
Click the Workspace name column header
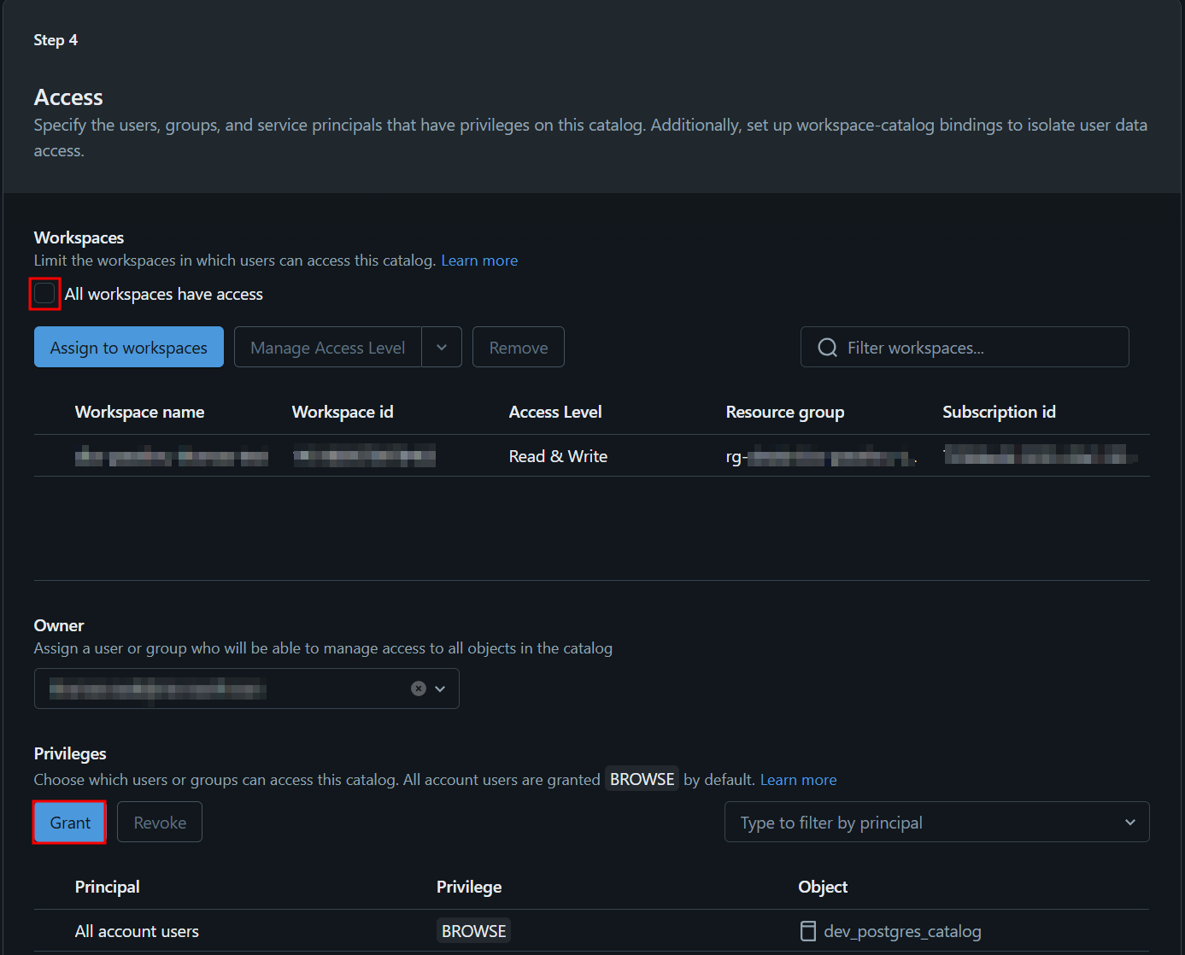[139, 412]
